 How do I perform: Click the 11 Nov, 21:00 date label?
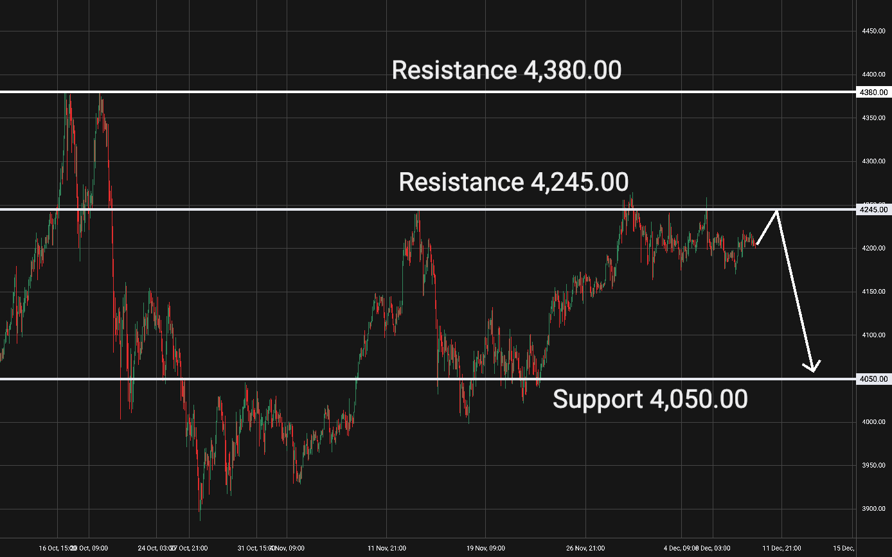386,549
